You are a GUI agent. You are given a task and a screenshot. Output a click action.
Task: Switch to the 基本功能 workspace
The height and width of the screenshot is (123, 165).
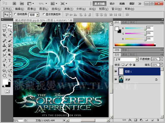[x=99, y=4]
